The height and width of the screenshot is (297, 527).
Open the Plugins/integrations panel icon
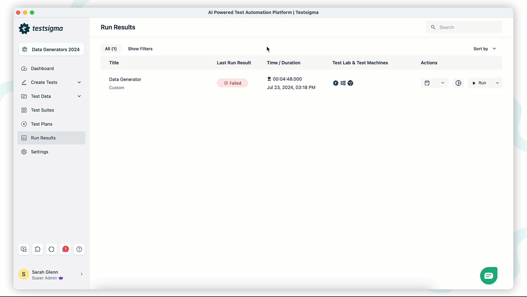coord(37,249)
